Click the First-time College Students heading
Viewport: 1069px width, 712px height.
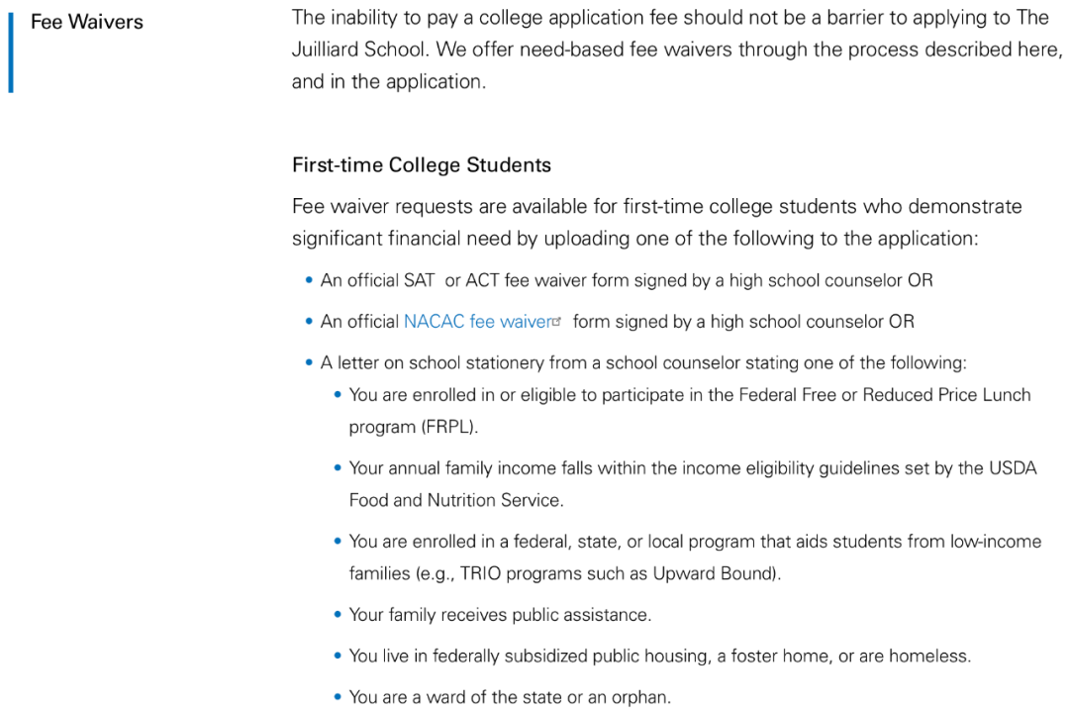(421, 165)
